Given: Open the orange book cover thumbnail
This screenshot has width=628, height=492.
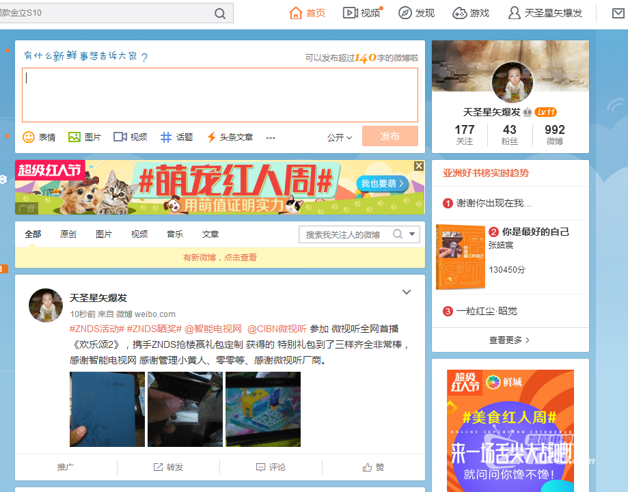Looking at the screenshot, I should 461,257.
